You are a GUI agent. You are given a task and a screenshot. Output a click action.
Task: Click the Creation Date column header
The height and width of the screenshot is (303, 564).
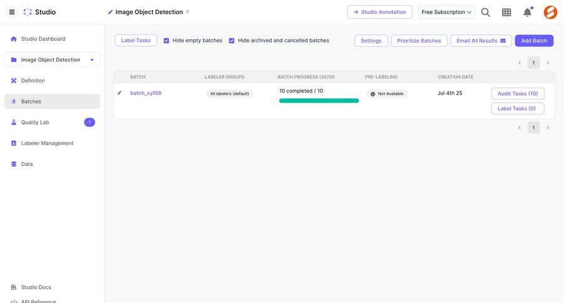tap(456, 77)
